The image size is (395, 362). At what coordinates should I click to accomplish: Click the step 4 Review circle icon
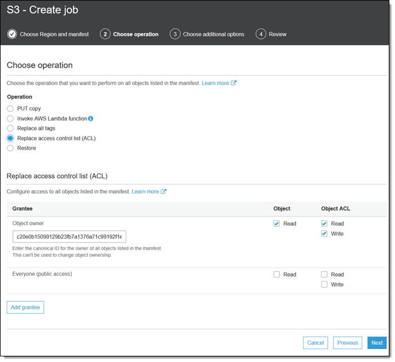[261, 34]
